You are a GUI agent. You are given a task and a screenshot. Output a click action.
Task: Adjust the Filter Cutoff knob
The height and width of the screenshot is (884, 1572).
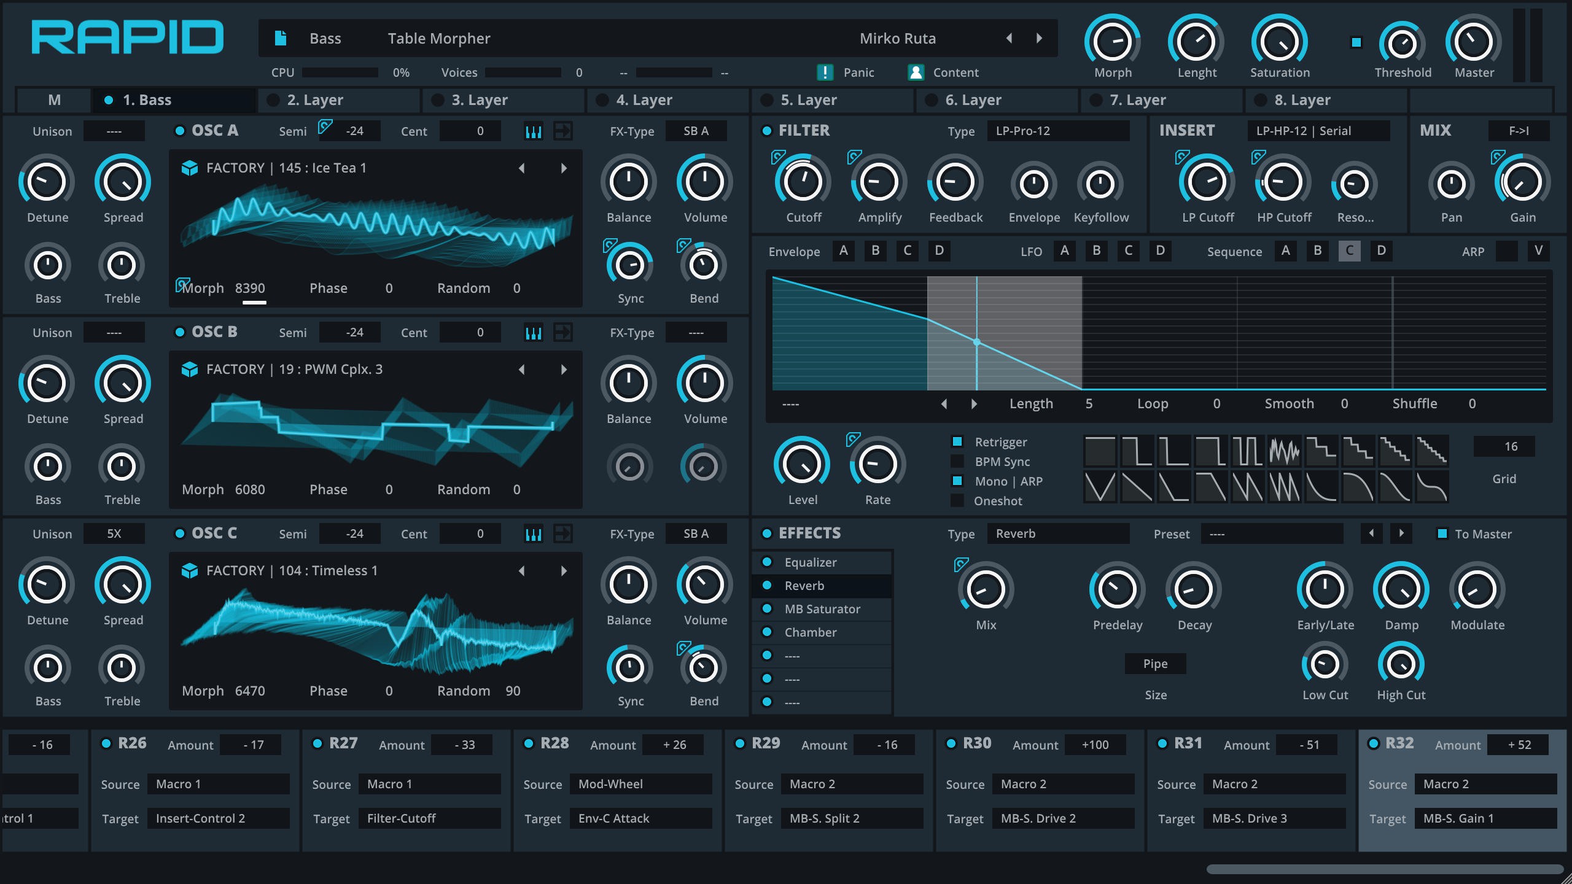(x=803, y=182)
